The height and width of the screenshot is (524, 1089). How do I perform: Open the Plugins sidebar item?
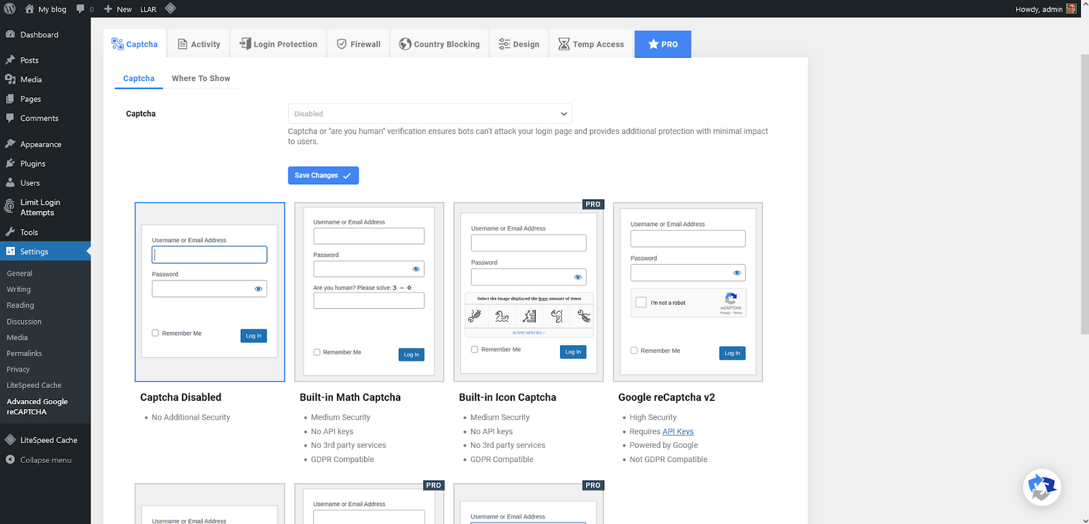[45, 163]
